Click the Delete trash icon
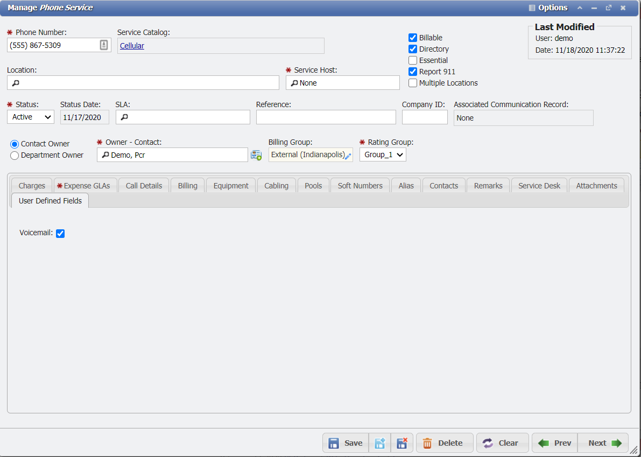This screenshot has height=457, width=641. click(x=445, y=442)
